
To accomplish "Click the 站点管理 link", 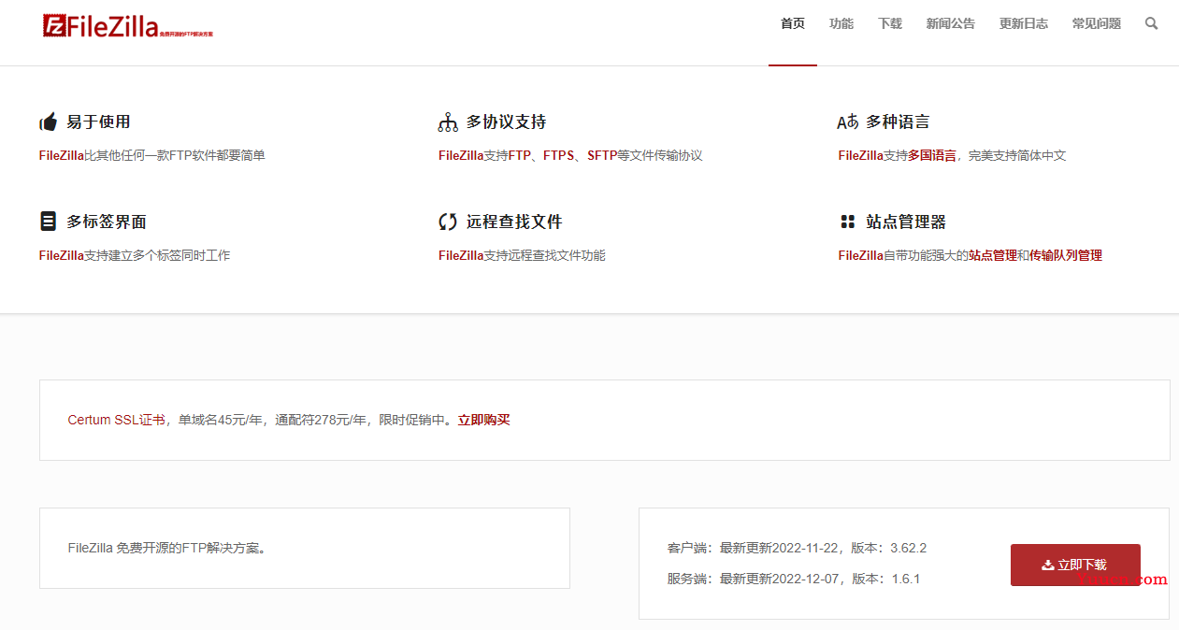I will [x=993, y=255].
